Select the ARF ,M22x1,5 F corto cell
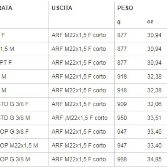 (x=79, y=118)
